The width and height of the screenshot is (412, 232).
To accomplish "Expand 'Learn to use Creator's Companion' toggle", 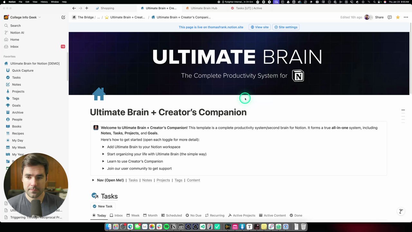I will tap(103, 161).
